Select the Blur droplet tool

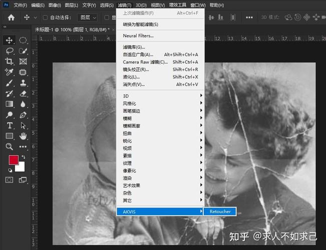point(23,104)
